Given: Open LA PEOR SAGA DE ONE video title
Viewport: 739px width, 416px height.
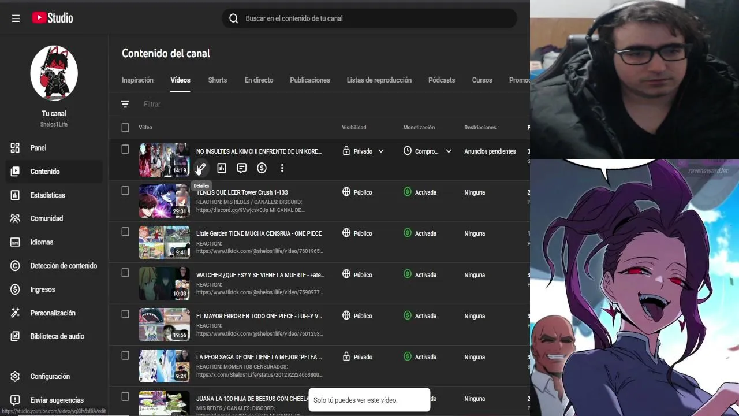Looking at the screenshot, I should pos(259,357).
